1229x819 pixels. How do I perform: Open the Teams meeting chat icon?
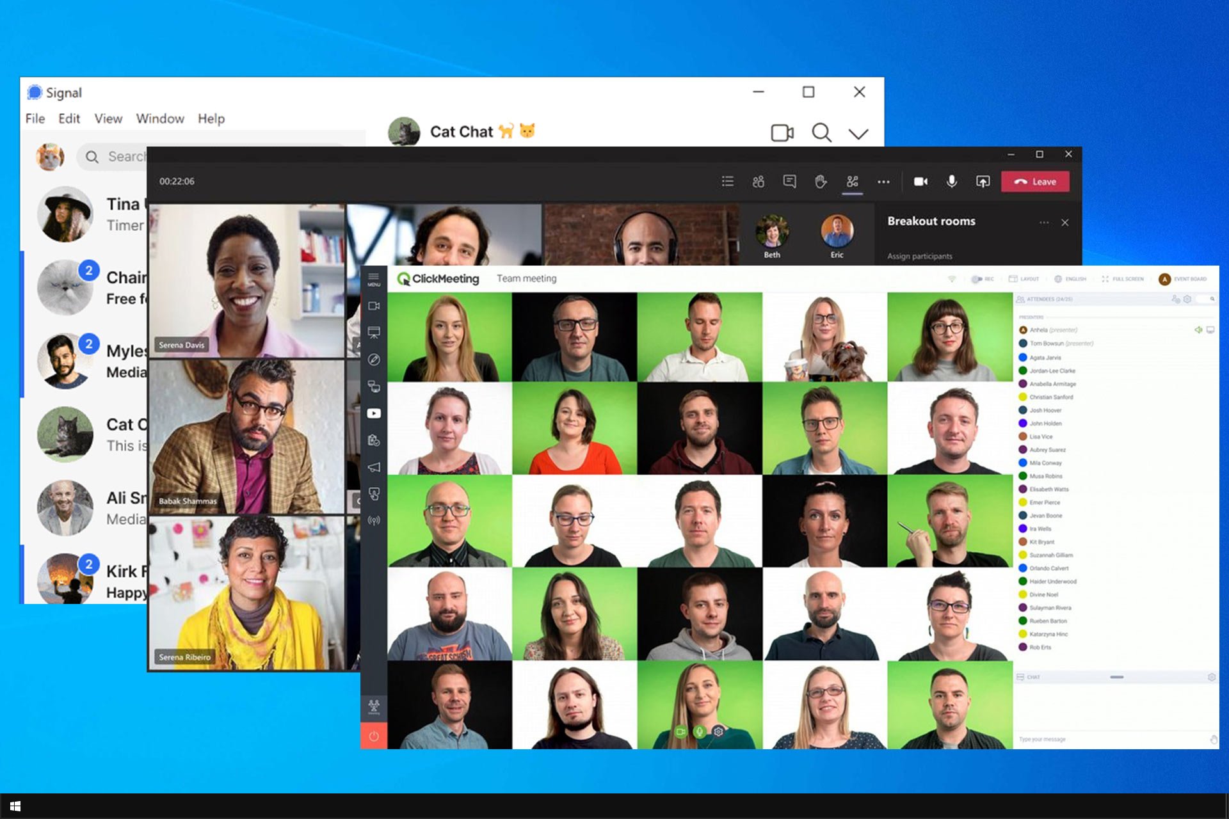pyautogui.click(x=790, y=181)
